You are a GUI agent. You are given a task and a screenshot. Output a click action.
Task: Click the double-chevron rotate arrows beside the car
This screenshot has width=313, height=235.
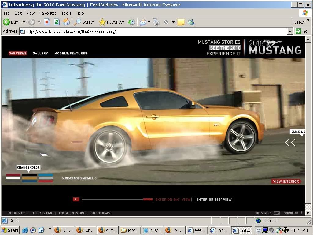point(290,143)
